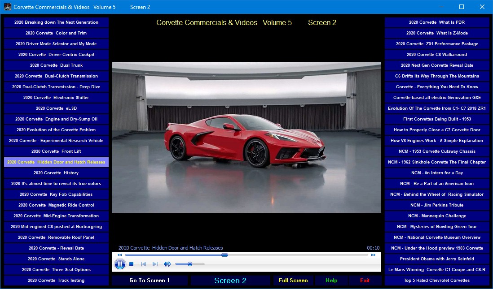Screen dimensions: 493x289
Task: Click the rewind arrows on seek bar
Action: pos(119,255)
